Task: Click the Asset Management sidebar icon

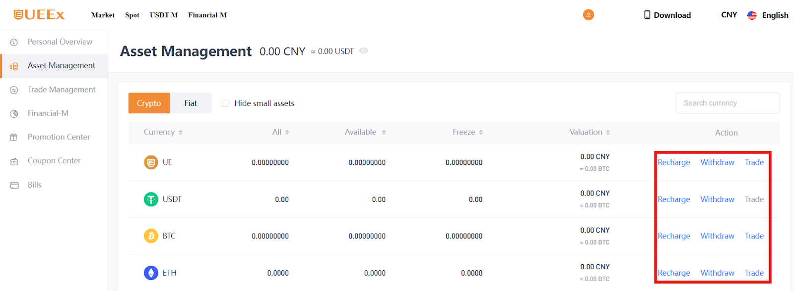Action: (14, 66)
